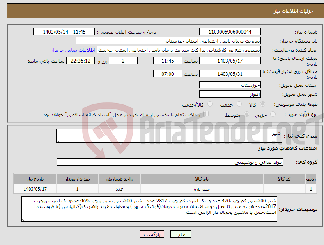Select the متوسط purchase type radio

point(246,114)
